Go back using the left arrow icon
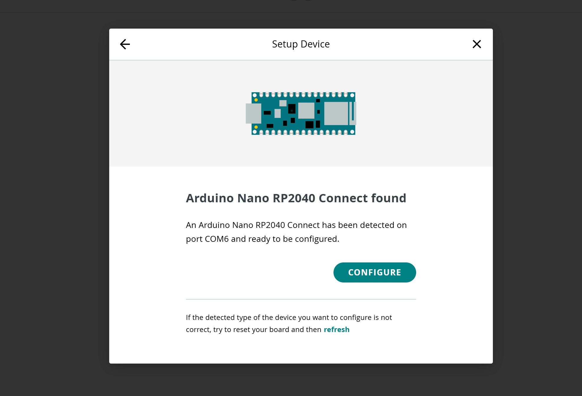 (x=125, y=44)
